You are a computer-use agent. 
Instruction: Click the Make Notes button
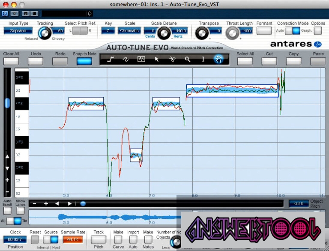coord(148,239)
